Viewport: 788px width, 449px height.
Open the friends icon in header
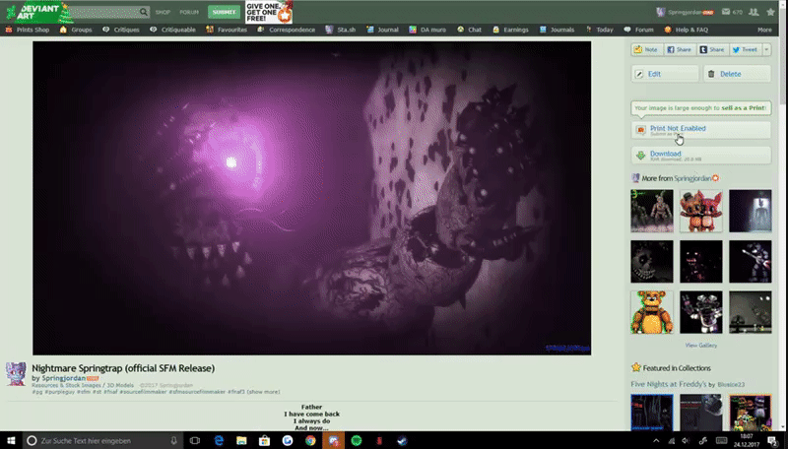coord(754,12)
